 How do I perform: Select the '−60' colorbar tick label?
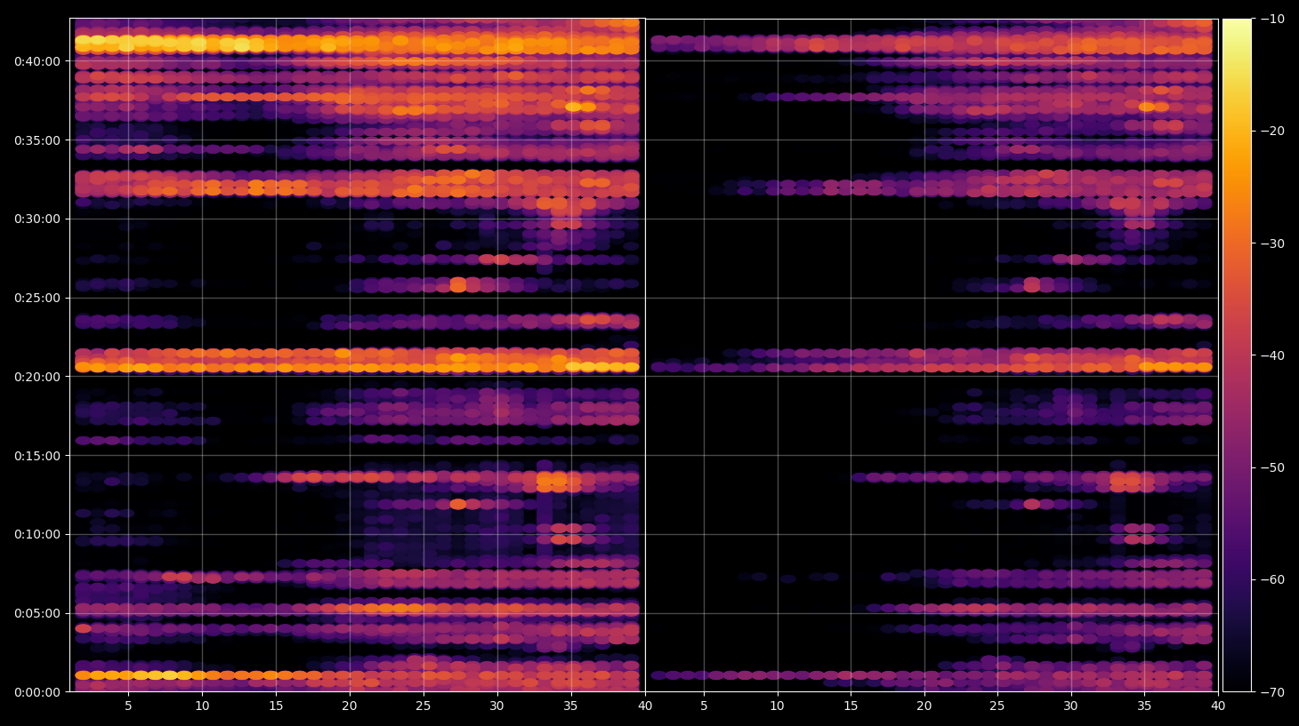click(x=1272, y=579)
